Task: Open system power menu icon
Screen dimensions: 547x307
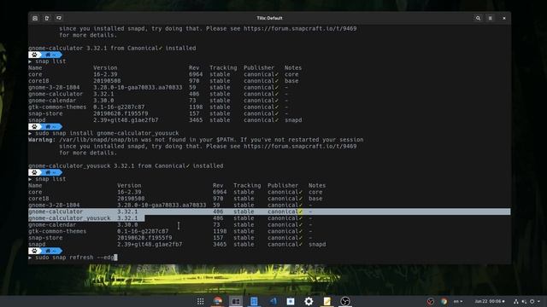Action: point(532,301)
